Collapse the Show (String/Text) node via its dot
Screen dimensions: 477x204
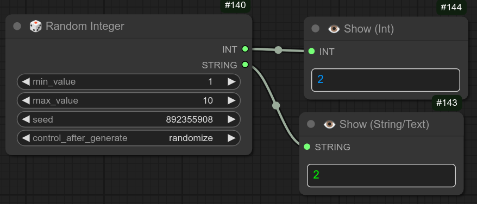(x=311, y=124)
